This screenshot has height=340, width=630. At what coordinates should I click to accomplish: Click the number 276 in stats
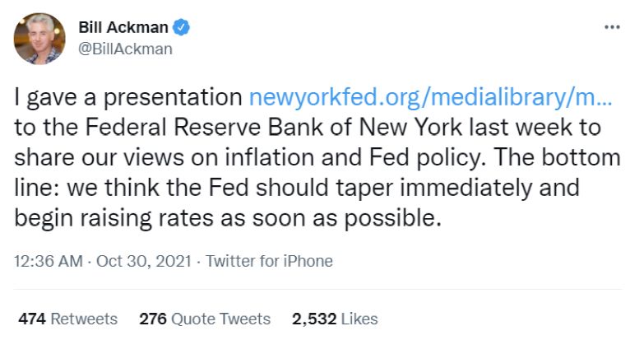point(153,319)
